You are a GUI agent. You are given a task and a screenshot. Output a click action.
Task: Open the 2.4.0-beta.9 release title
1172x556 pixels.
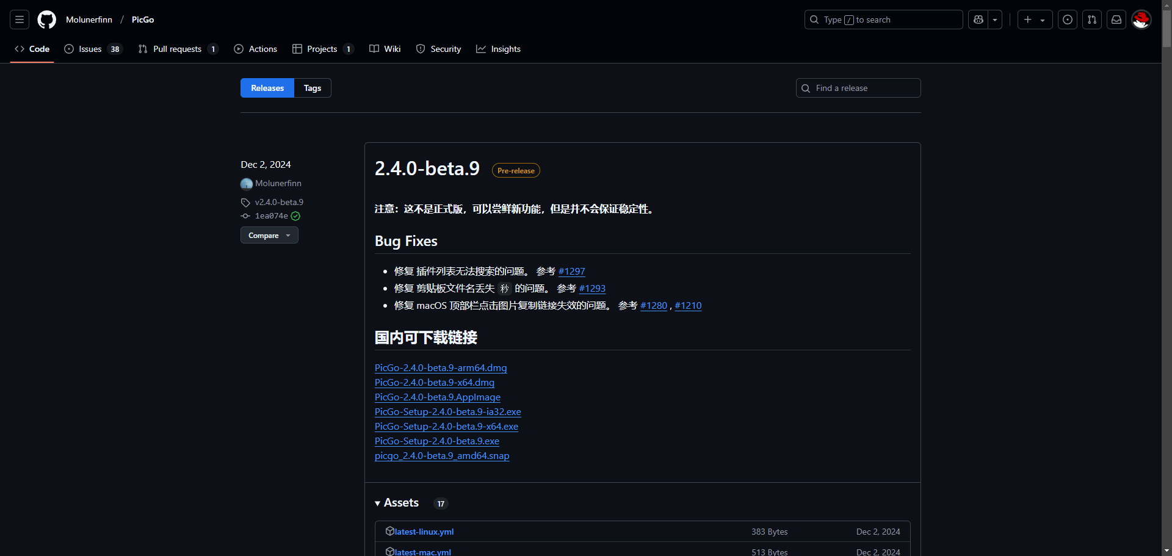pyautogui.click(x=427, y=168)
